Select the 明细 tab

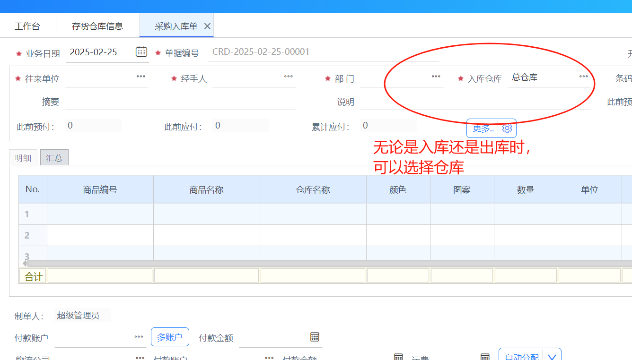click(x=23, y=158)
